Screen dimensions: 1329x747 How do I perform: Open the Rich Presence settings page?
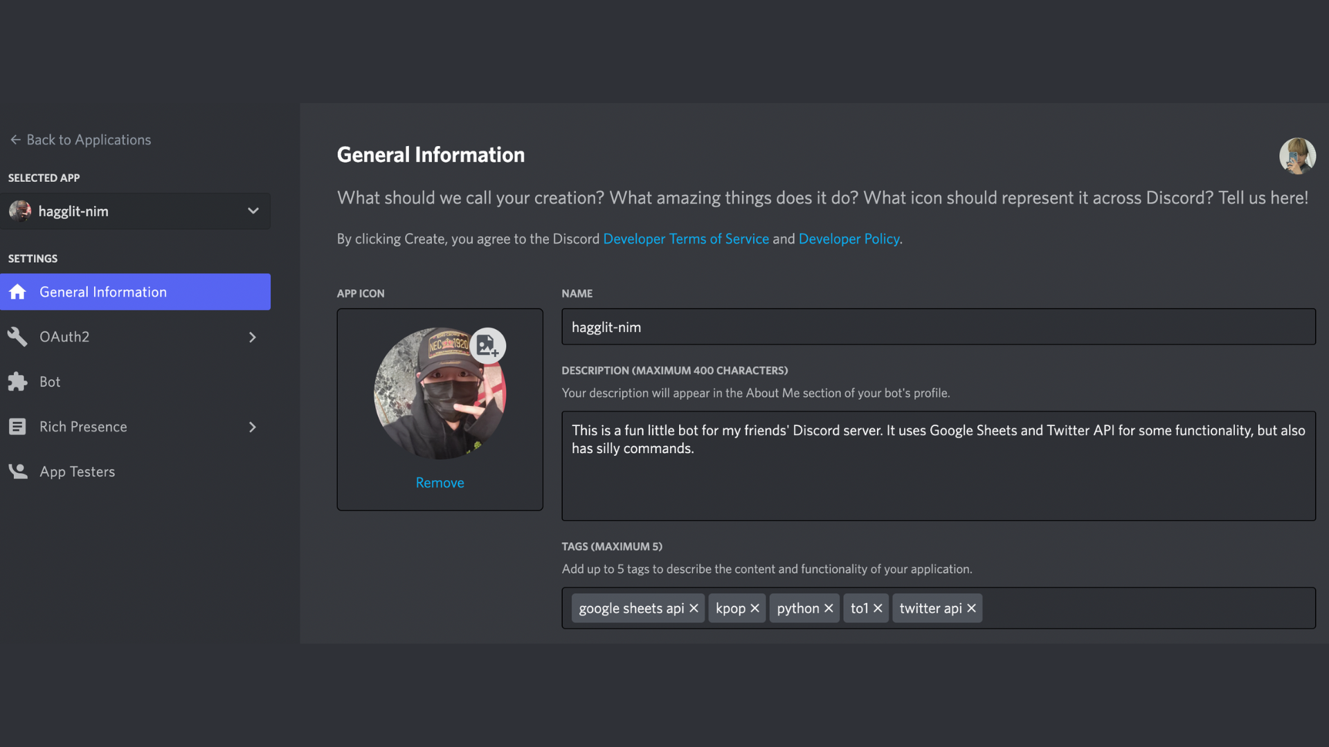click(136, 427)
